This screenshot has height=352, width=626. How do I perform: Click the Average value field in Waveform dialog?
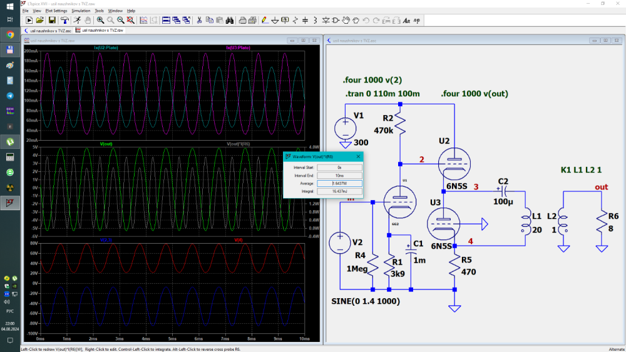(340, 183)
